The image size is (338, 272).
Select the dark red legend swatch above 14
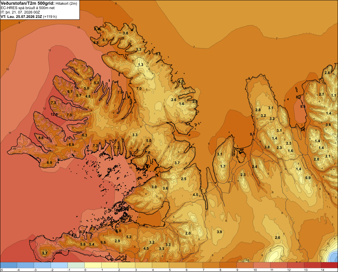329,265
